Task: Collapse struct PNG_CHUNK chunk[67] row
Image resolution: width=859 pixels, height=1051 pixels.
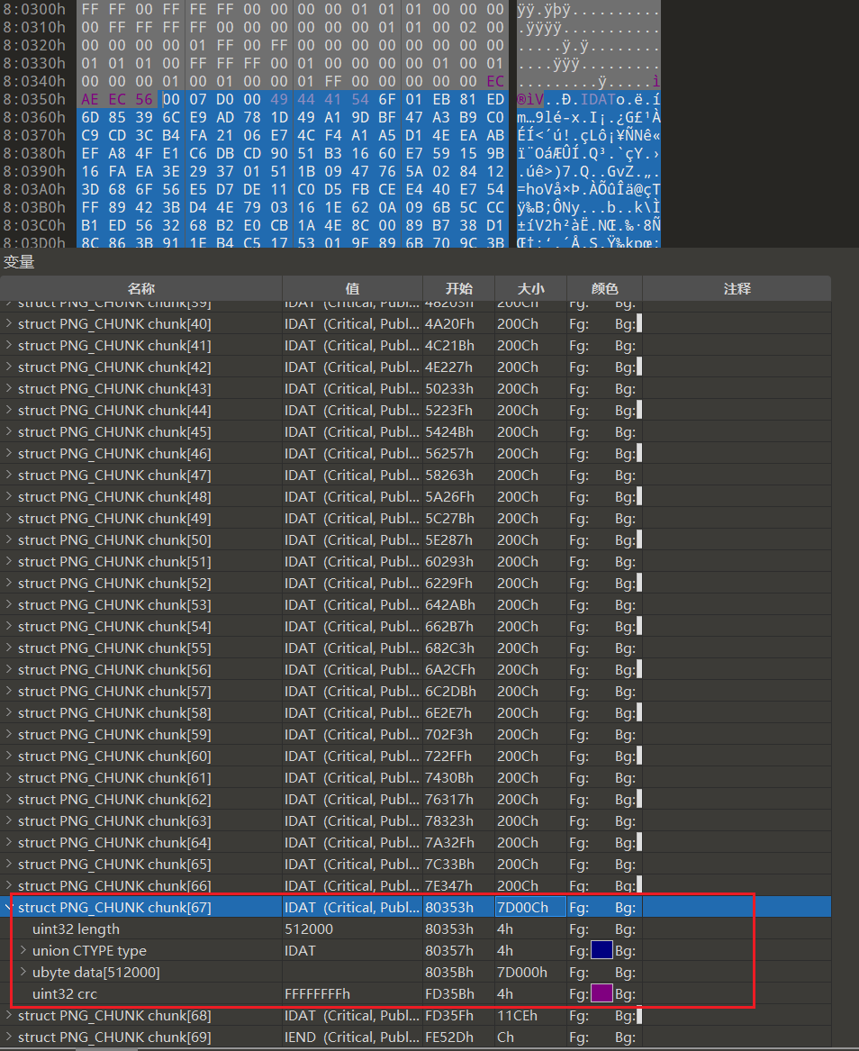Action: [9, 908]
